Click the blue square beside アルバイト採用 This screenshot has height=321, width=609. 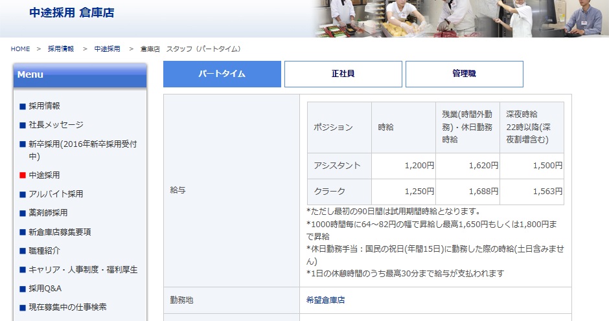(x=23, y=194)
